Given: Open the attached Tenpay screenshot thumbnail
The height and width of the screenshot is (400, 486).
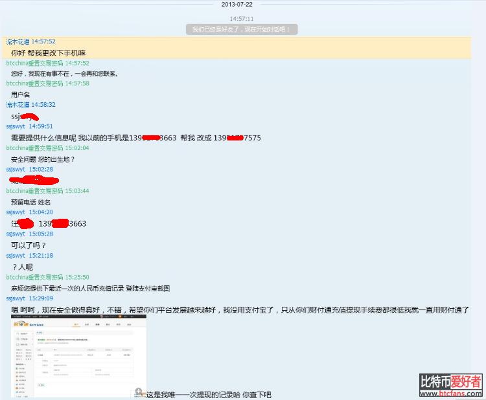Looking at the screenshot, I should (x=78, y=356).
